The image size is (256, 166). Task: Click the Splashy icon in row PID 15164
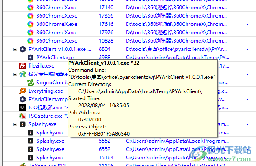[31, 158]
